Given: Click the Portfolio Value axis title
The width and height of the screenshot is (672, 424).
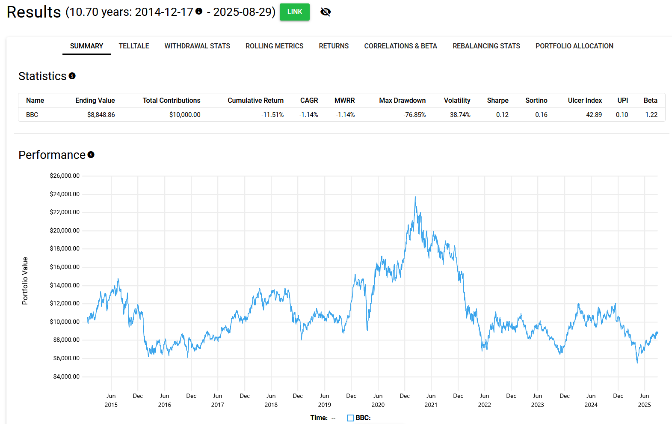Looking at the screenshot, I should coord(25,281).
